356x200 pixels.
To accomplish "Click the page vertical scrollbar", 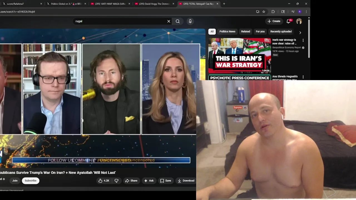I will pyautogui.click(x=309, y=38).
